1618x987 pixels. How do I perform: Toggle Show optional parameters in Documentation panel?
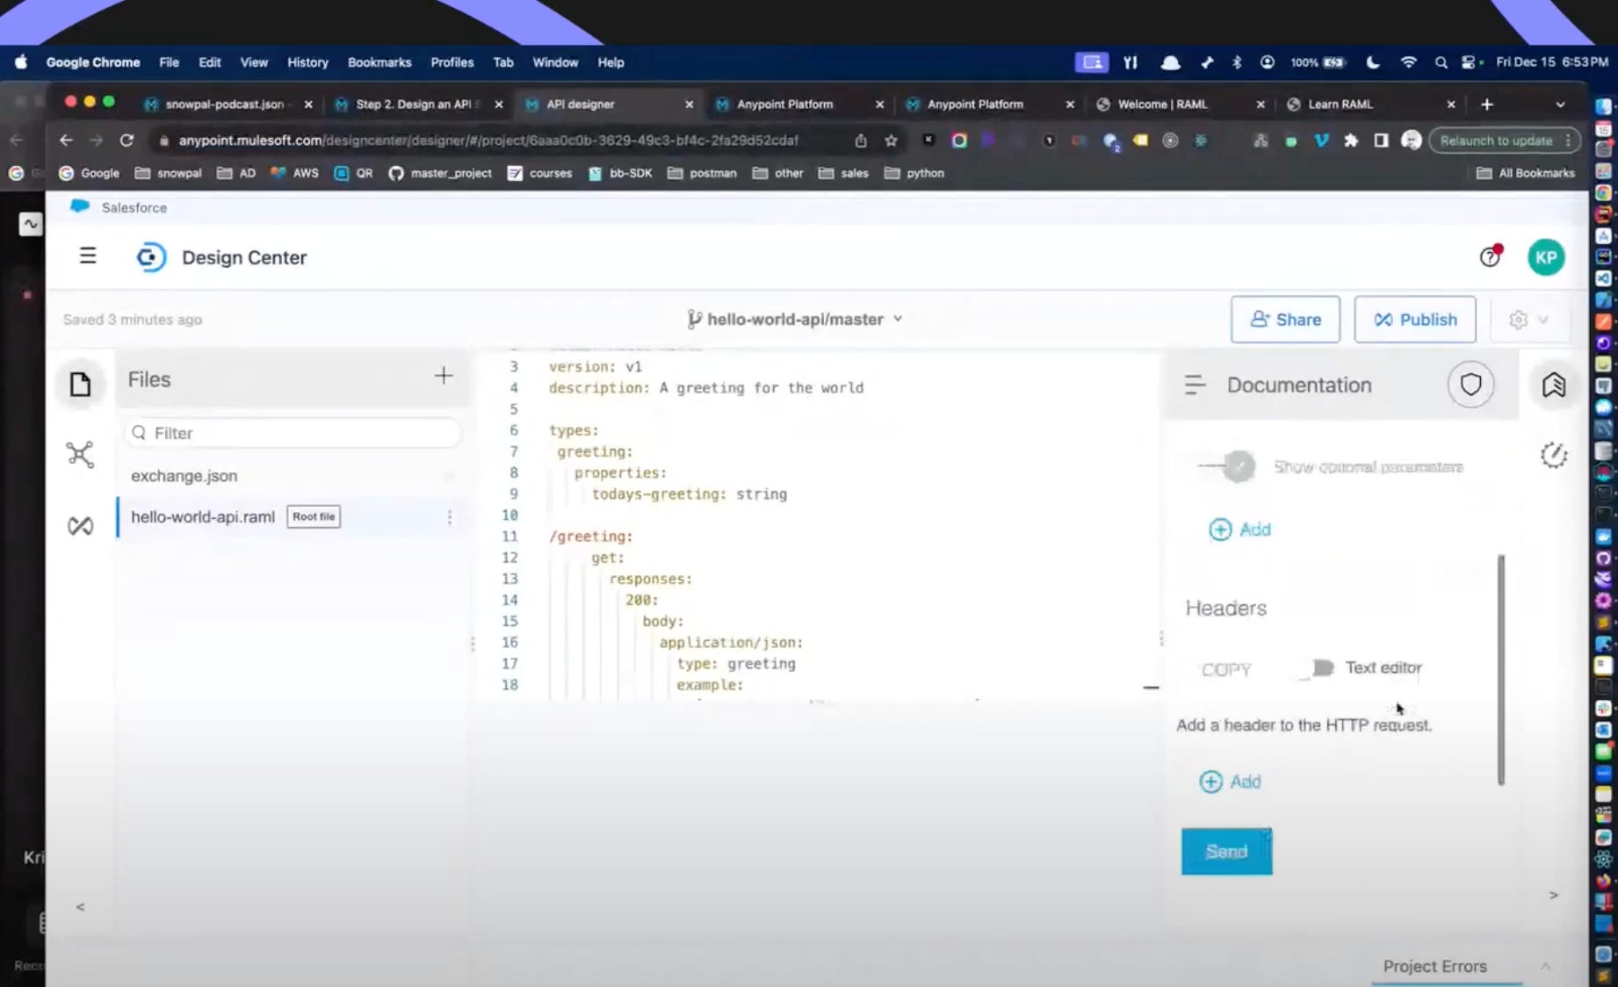point(1228,466)
